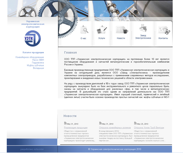The image size is (183, 153).
Task: Open the Реализация продукции news headline
Action: click(76, 128)
